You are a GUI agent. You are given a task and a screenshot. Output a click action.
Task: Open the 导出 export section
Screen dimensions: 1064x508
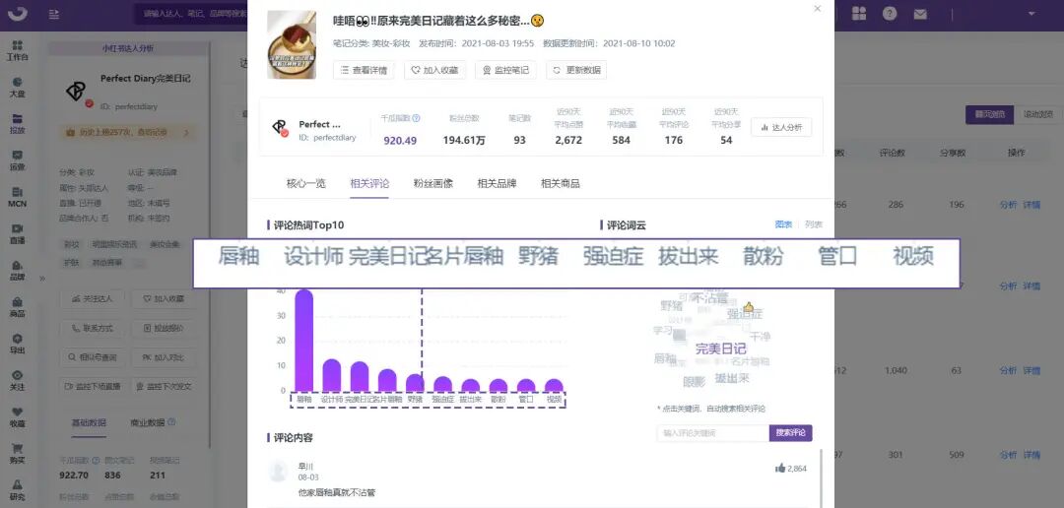(x=17, y=344)
